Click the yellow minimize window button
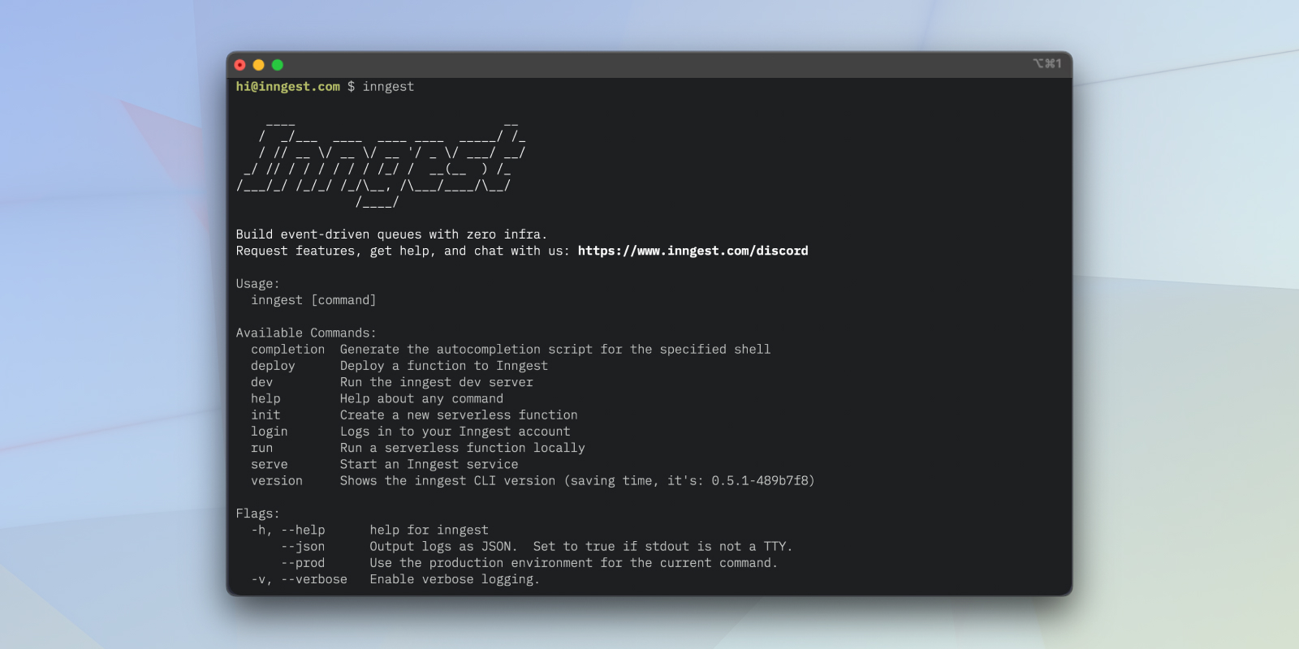This screenshot has height=649, width=1299. [258, 65]
